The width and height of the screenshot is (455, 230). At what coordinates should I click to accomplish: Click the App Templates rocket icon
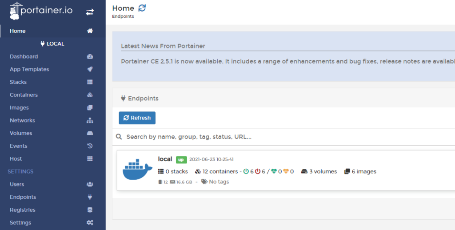(90, 69)
